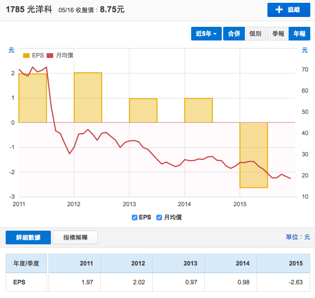
Task: Click the red 月均價 legend swatch
Action: tap(50, 56)
